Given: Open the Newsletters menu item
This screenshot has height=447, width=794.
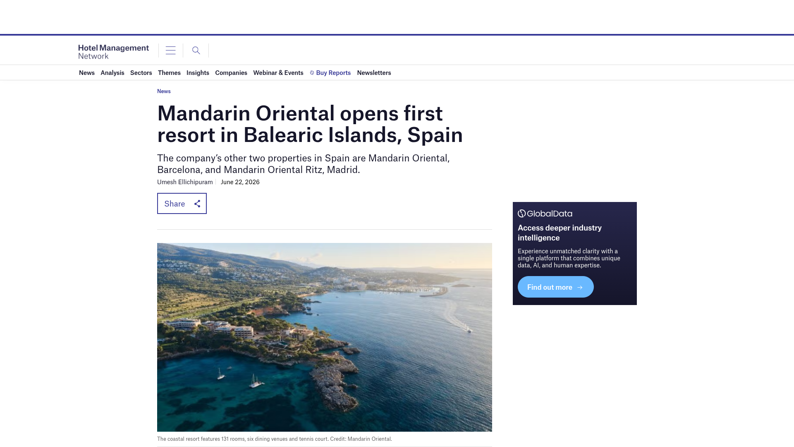Looking at the screenshot, I should click(374, 73).
